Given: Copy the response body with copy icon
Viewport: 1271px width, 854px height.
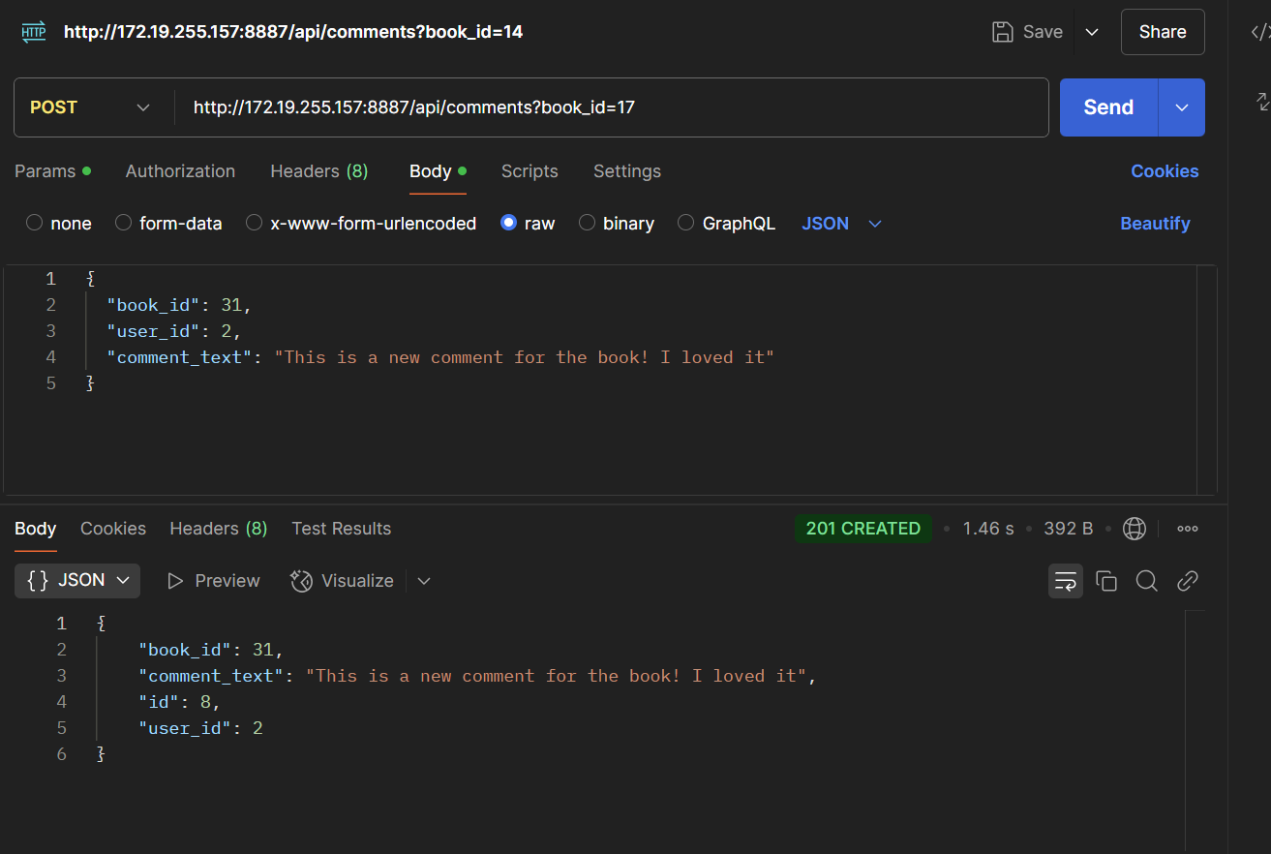Looking at the screenshot, I should [1106, 581].
